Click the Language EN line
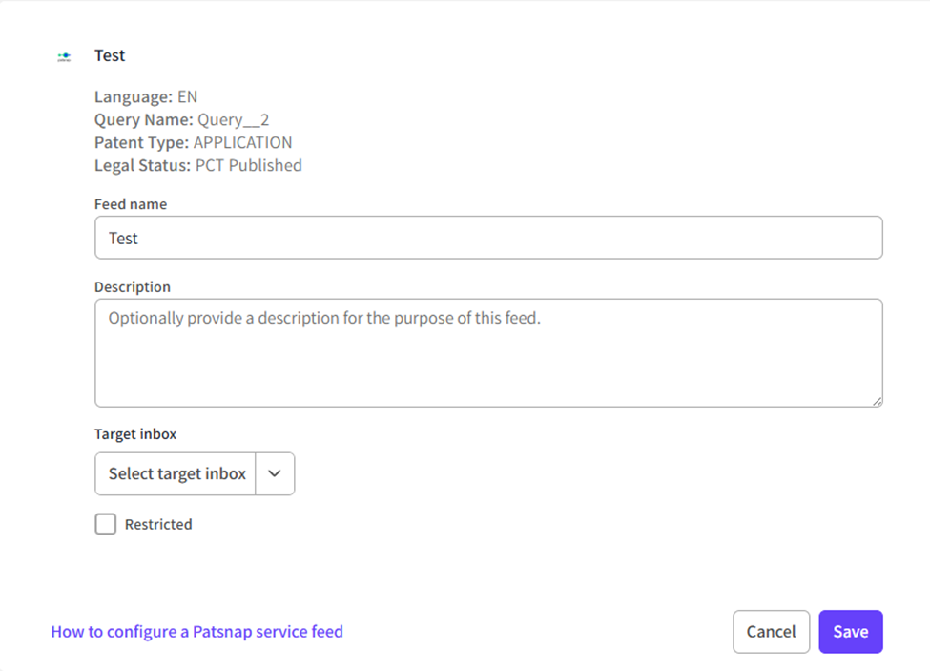 146,96
